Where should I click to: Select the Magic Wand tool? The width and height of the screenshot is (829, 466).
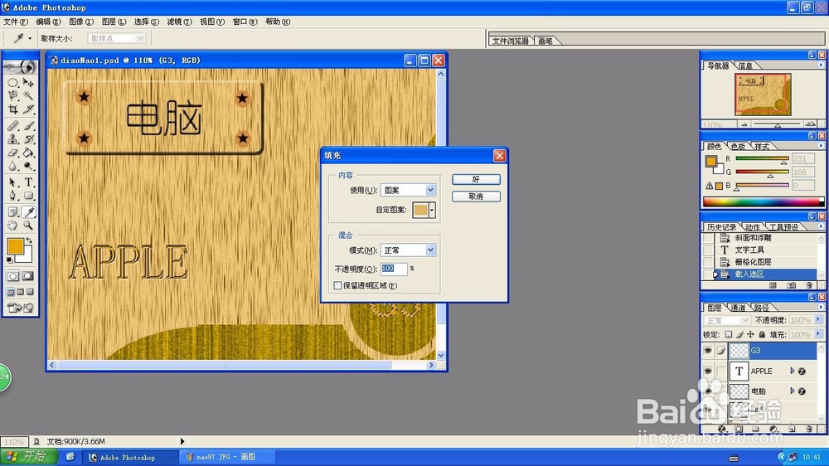coord(28,95)
